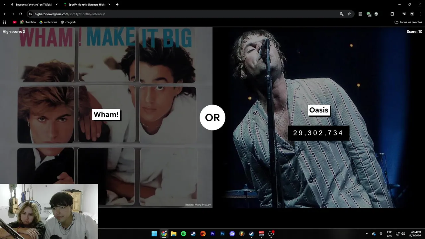Open the ESP LAA language switcher
425x239 pixels.
coord(389,234)
